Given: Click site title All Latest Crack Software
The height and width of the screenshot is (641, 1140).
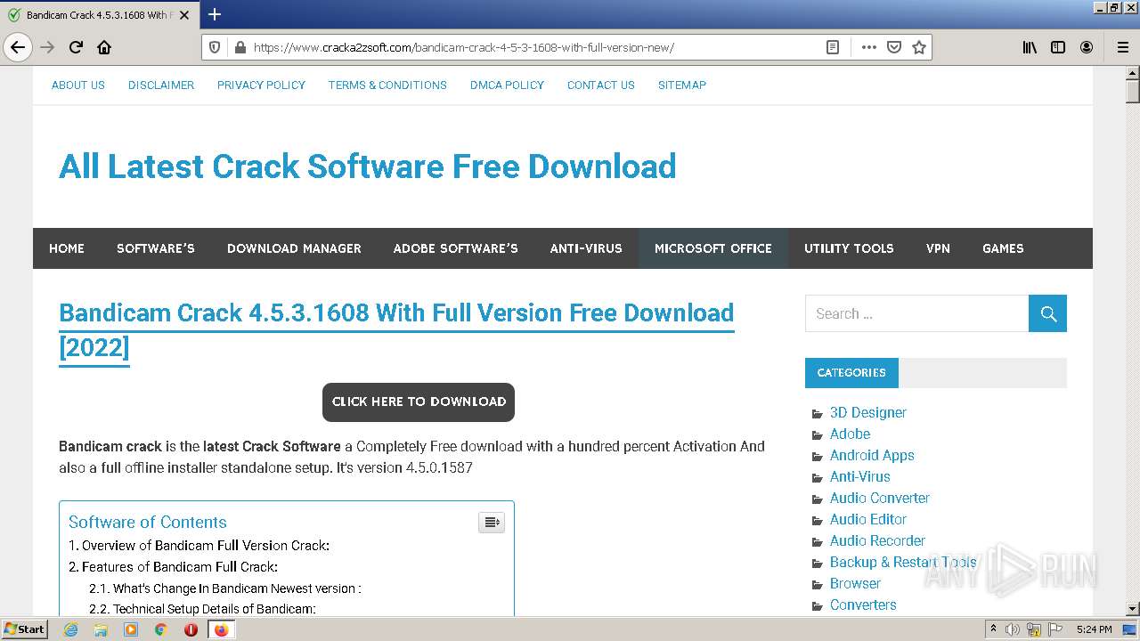Looking at the screenshot, I should click(x=368, y=166).
